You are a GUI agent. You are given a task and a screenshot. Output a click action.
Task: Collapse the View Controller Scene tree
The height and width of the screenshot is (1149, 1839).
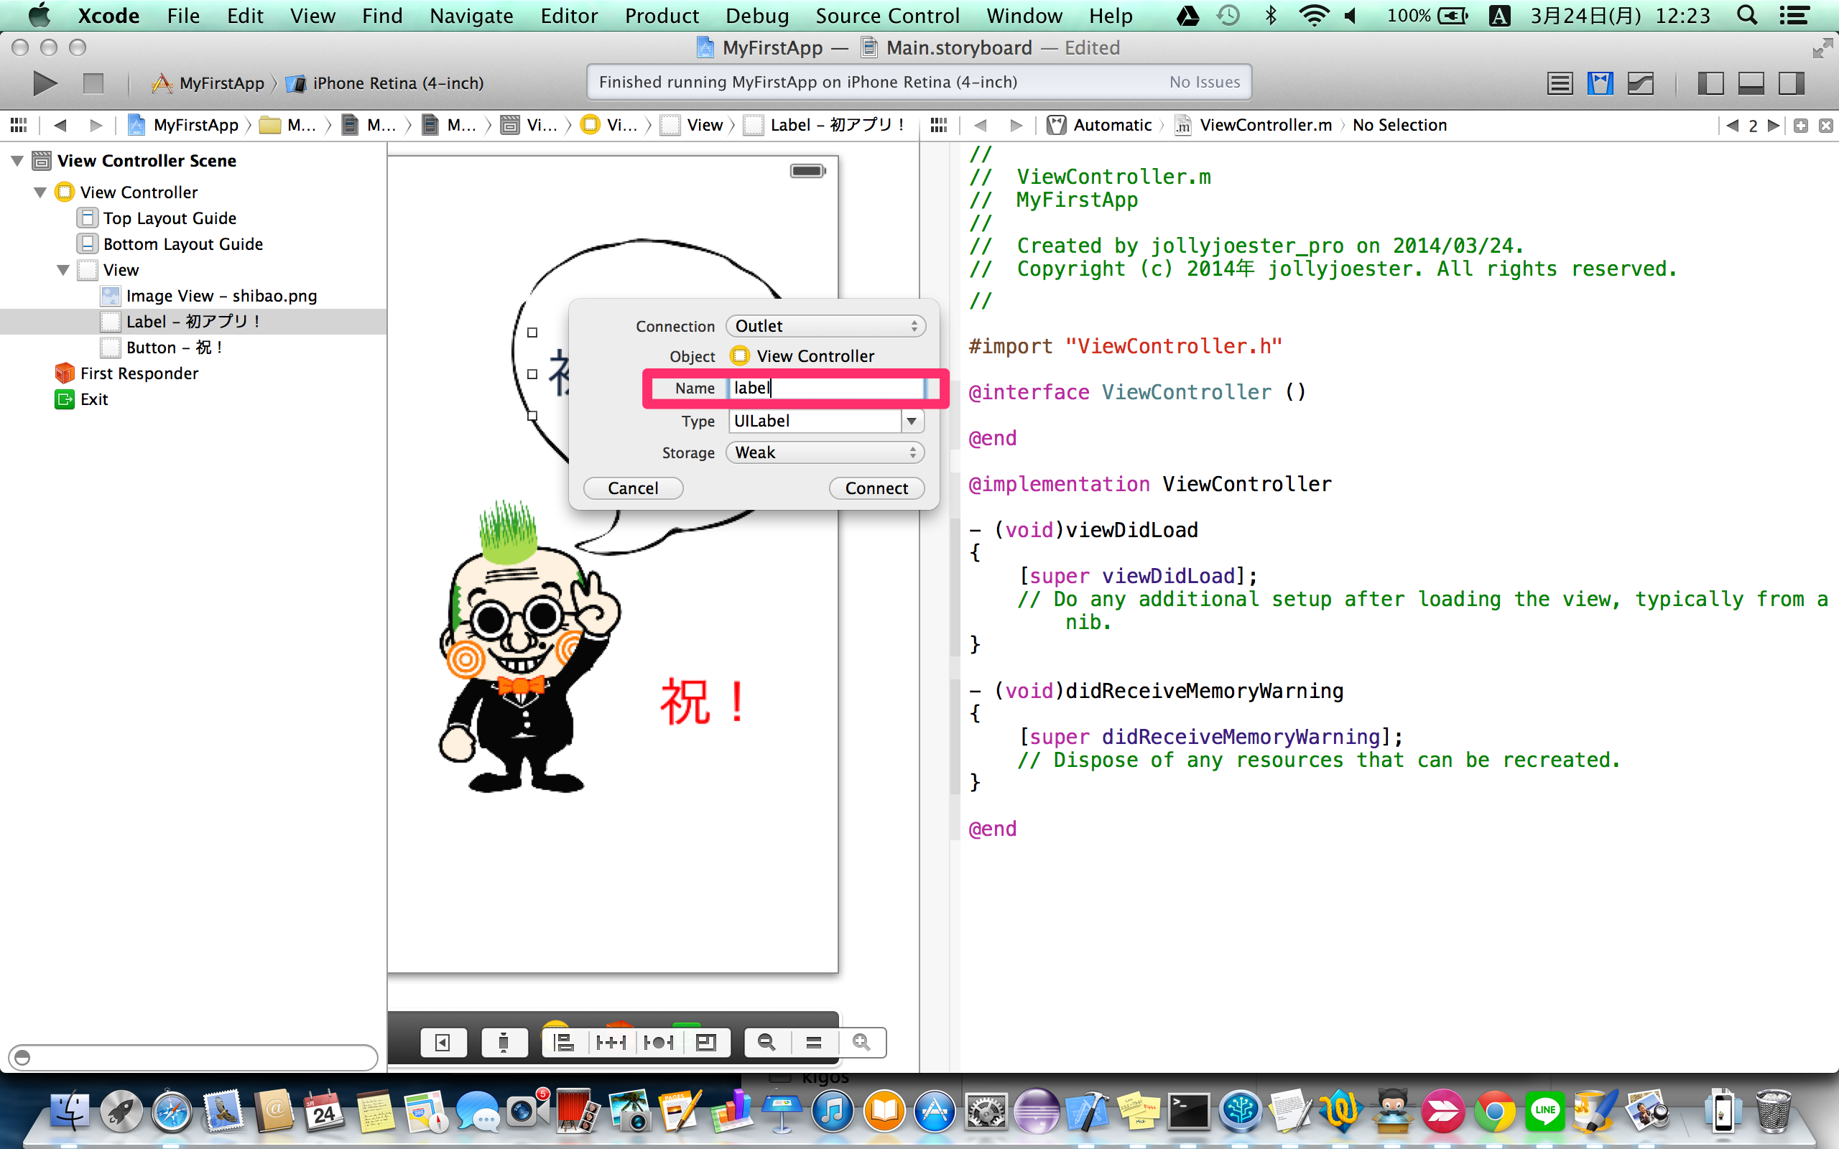[17, 160]
